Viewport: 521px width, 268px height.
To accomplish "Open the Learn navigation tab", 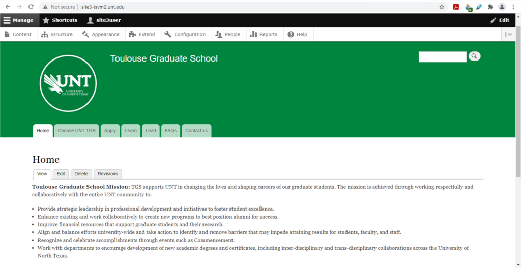I will (x=131, y=131).
